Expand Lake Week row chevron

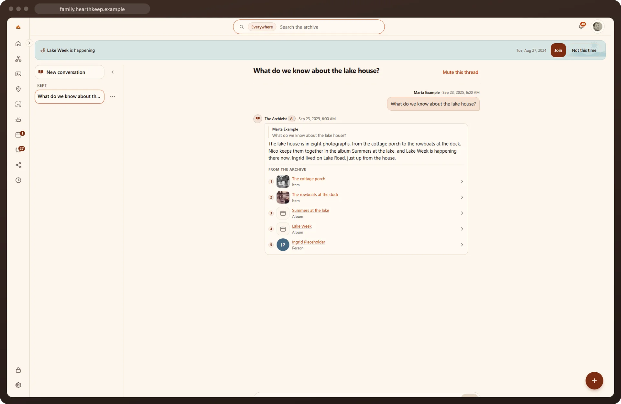click(x=462, y=229)
